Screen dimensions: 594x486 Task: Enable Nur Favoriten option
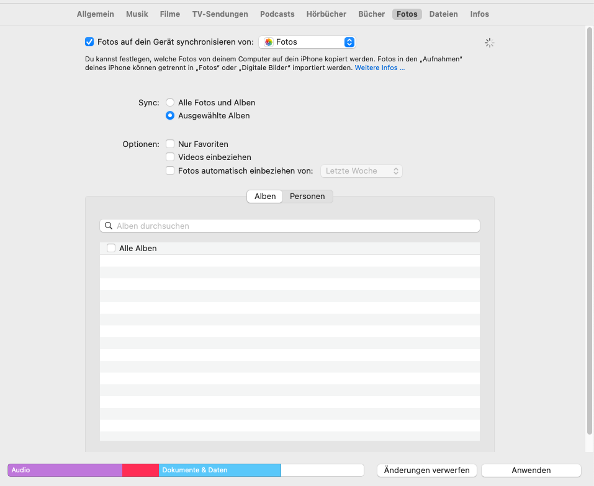[x=170, y=144]
